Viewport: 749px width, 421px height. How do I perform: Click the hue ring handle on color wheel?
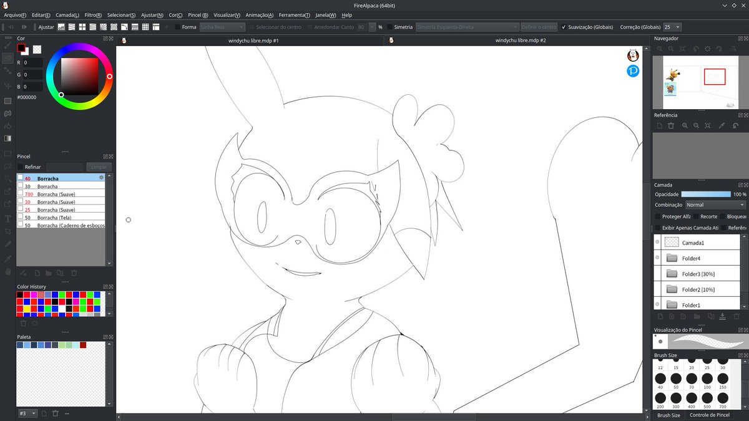pyautogui.click(x=109, y=76)
